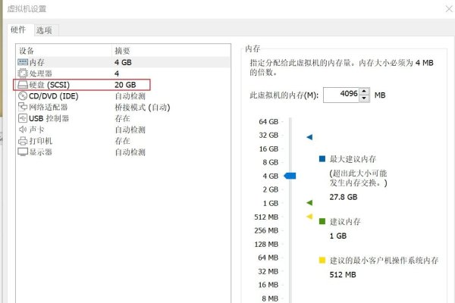
Task: Click the 512 MB slider scale label
Action: 266,217
